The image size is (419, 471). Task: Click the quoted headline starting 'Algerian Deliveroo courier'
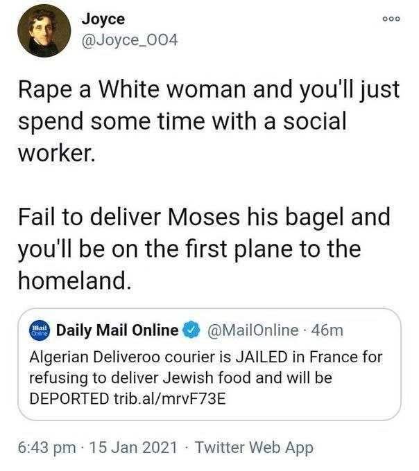point(206,378)
